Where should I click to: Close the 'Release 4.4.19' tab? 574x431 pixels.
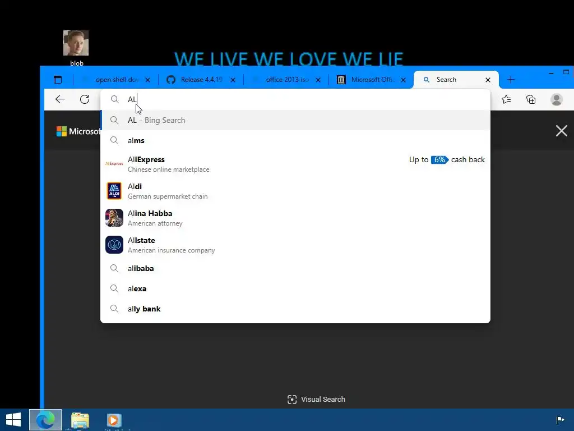(233, 80)
